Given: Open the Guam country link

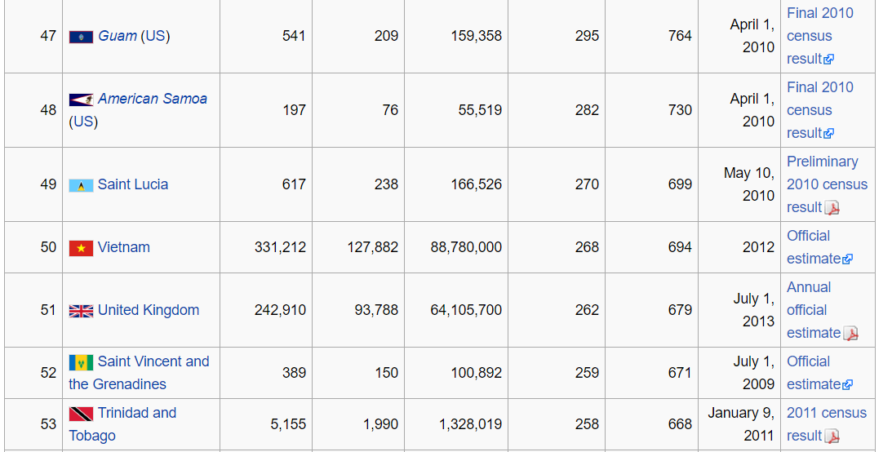Looking at the screenshot, I should [118, 36].
